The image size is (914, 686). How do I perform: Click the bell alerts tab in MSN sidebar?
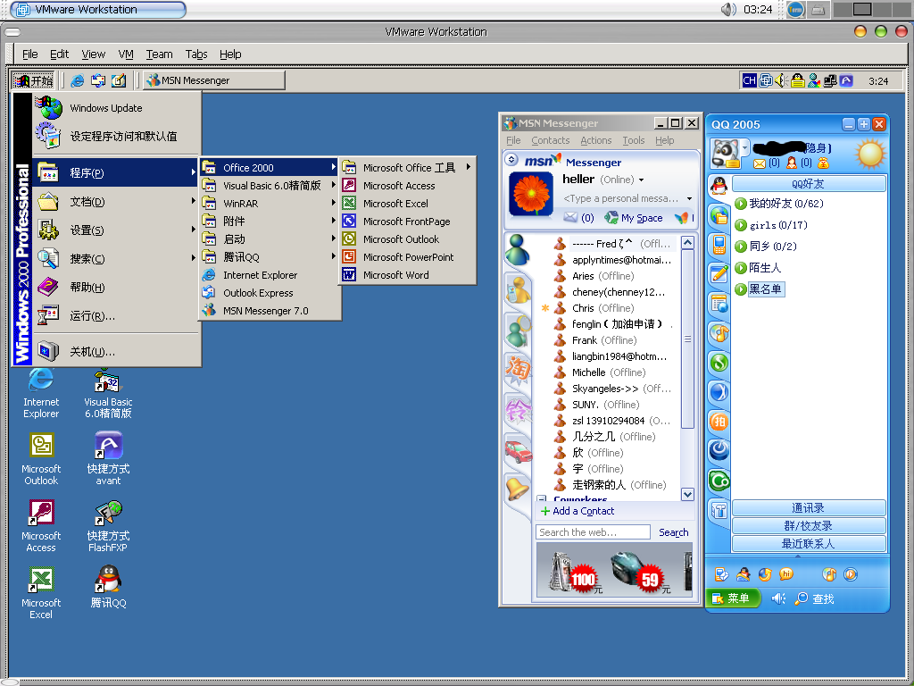[x=517, y=488]
